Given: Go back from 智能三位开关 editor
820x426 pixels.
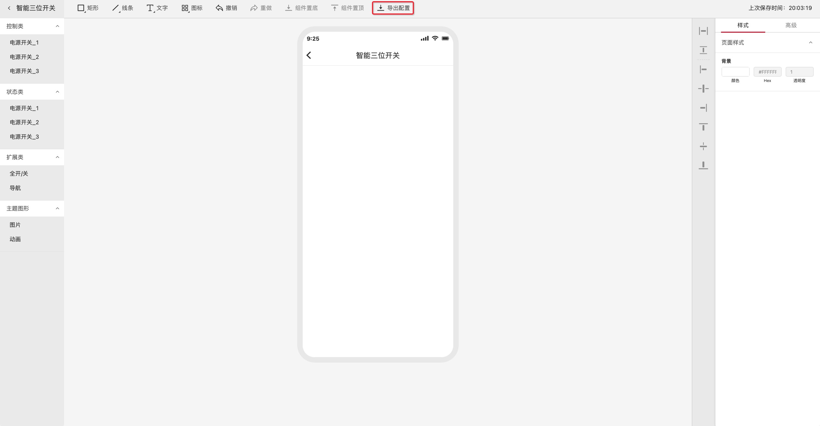Looking at the screenshot, I should point(9,8).
